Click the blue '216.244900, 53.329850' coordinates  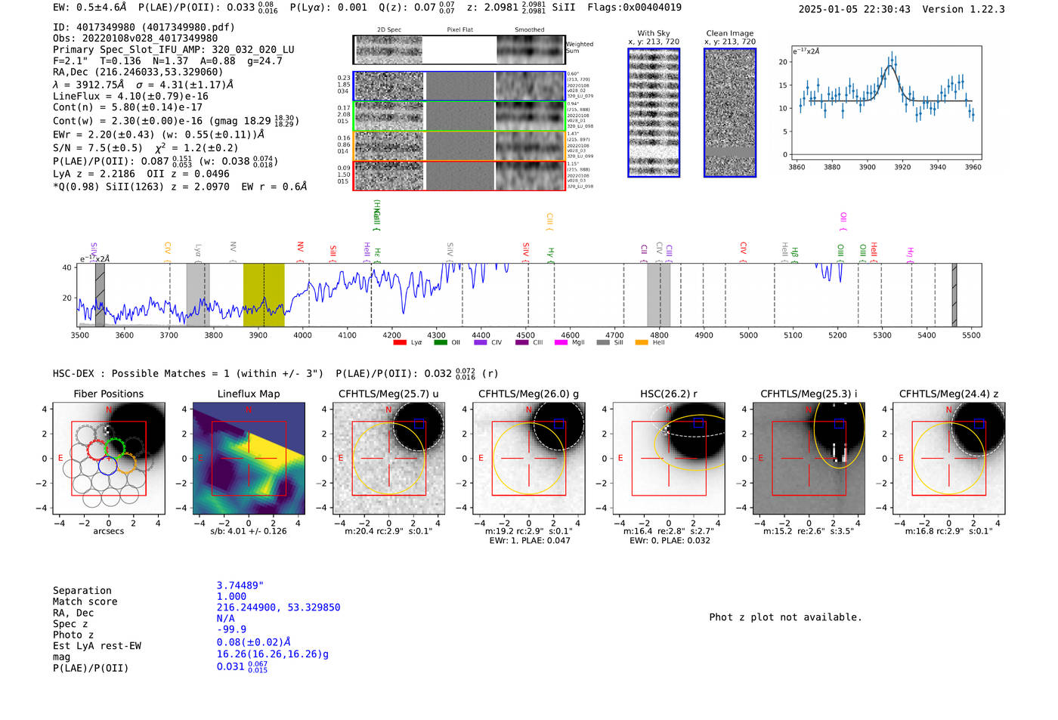click(278, 607)
